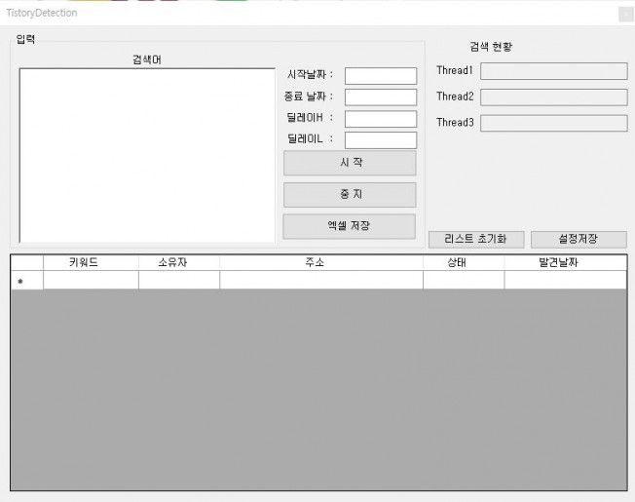Click the 시작 (Start) button
This screenshot has width=635, height=502.
[x=349, y=163]
